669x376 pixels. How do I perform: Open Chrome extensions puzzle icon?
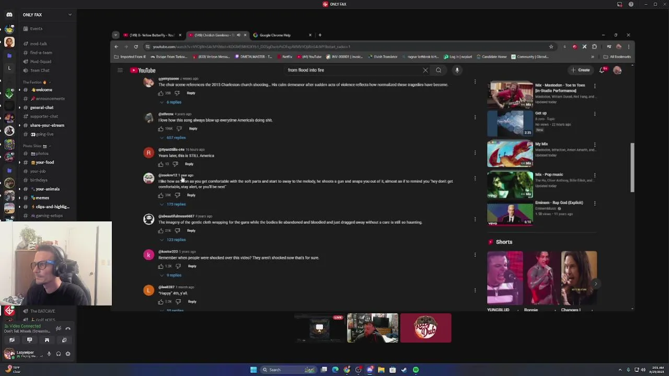point(594,46)
